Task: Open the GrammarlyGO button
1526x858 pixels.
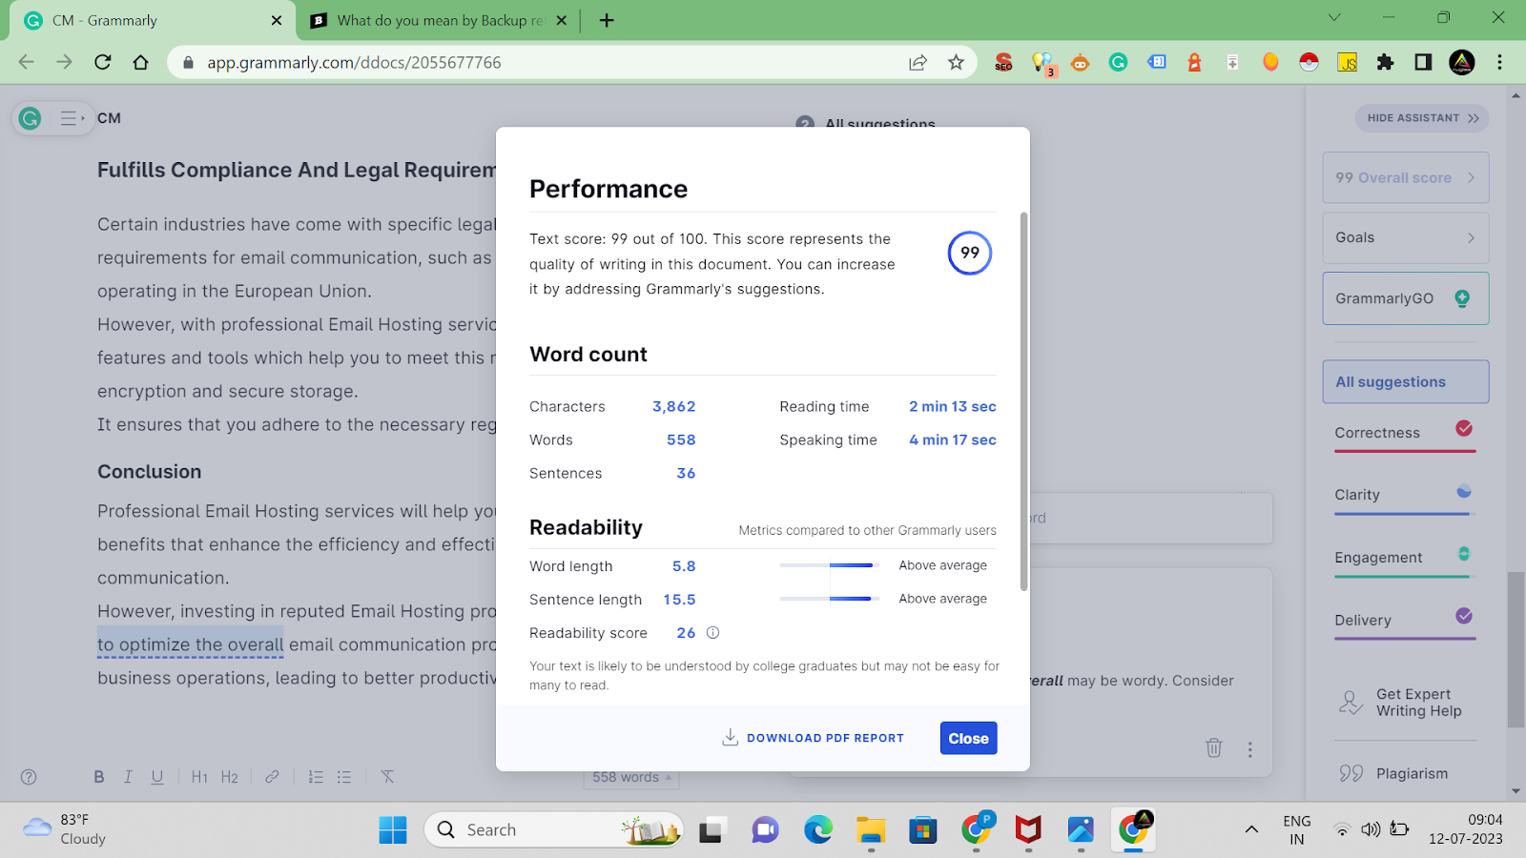Action: point(1406,298)
